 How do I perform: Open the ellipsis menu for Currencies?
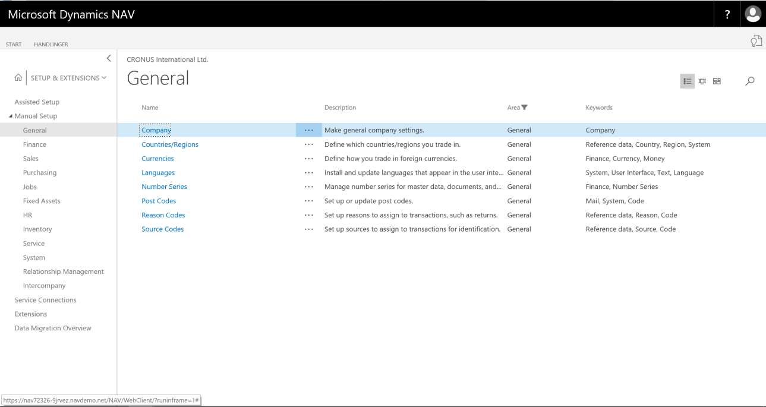(x=308, y=159)
